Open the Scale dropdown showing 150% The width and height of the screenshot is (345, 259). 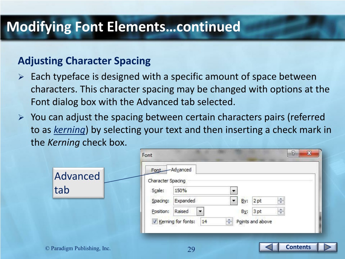coord(234,191)
